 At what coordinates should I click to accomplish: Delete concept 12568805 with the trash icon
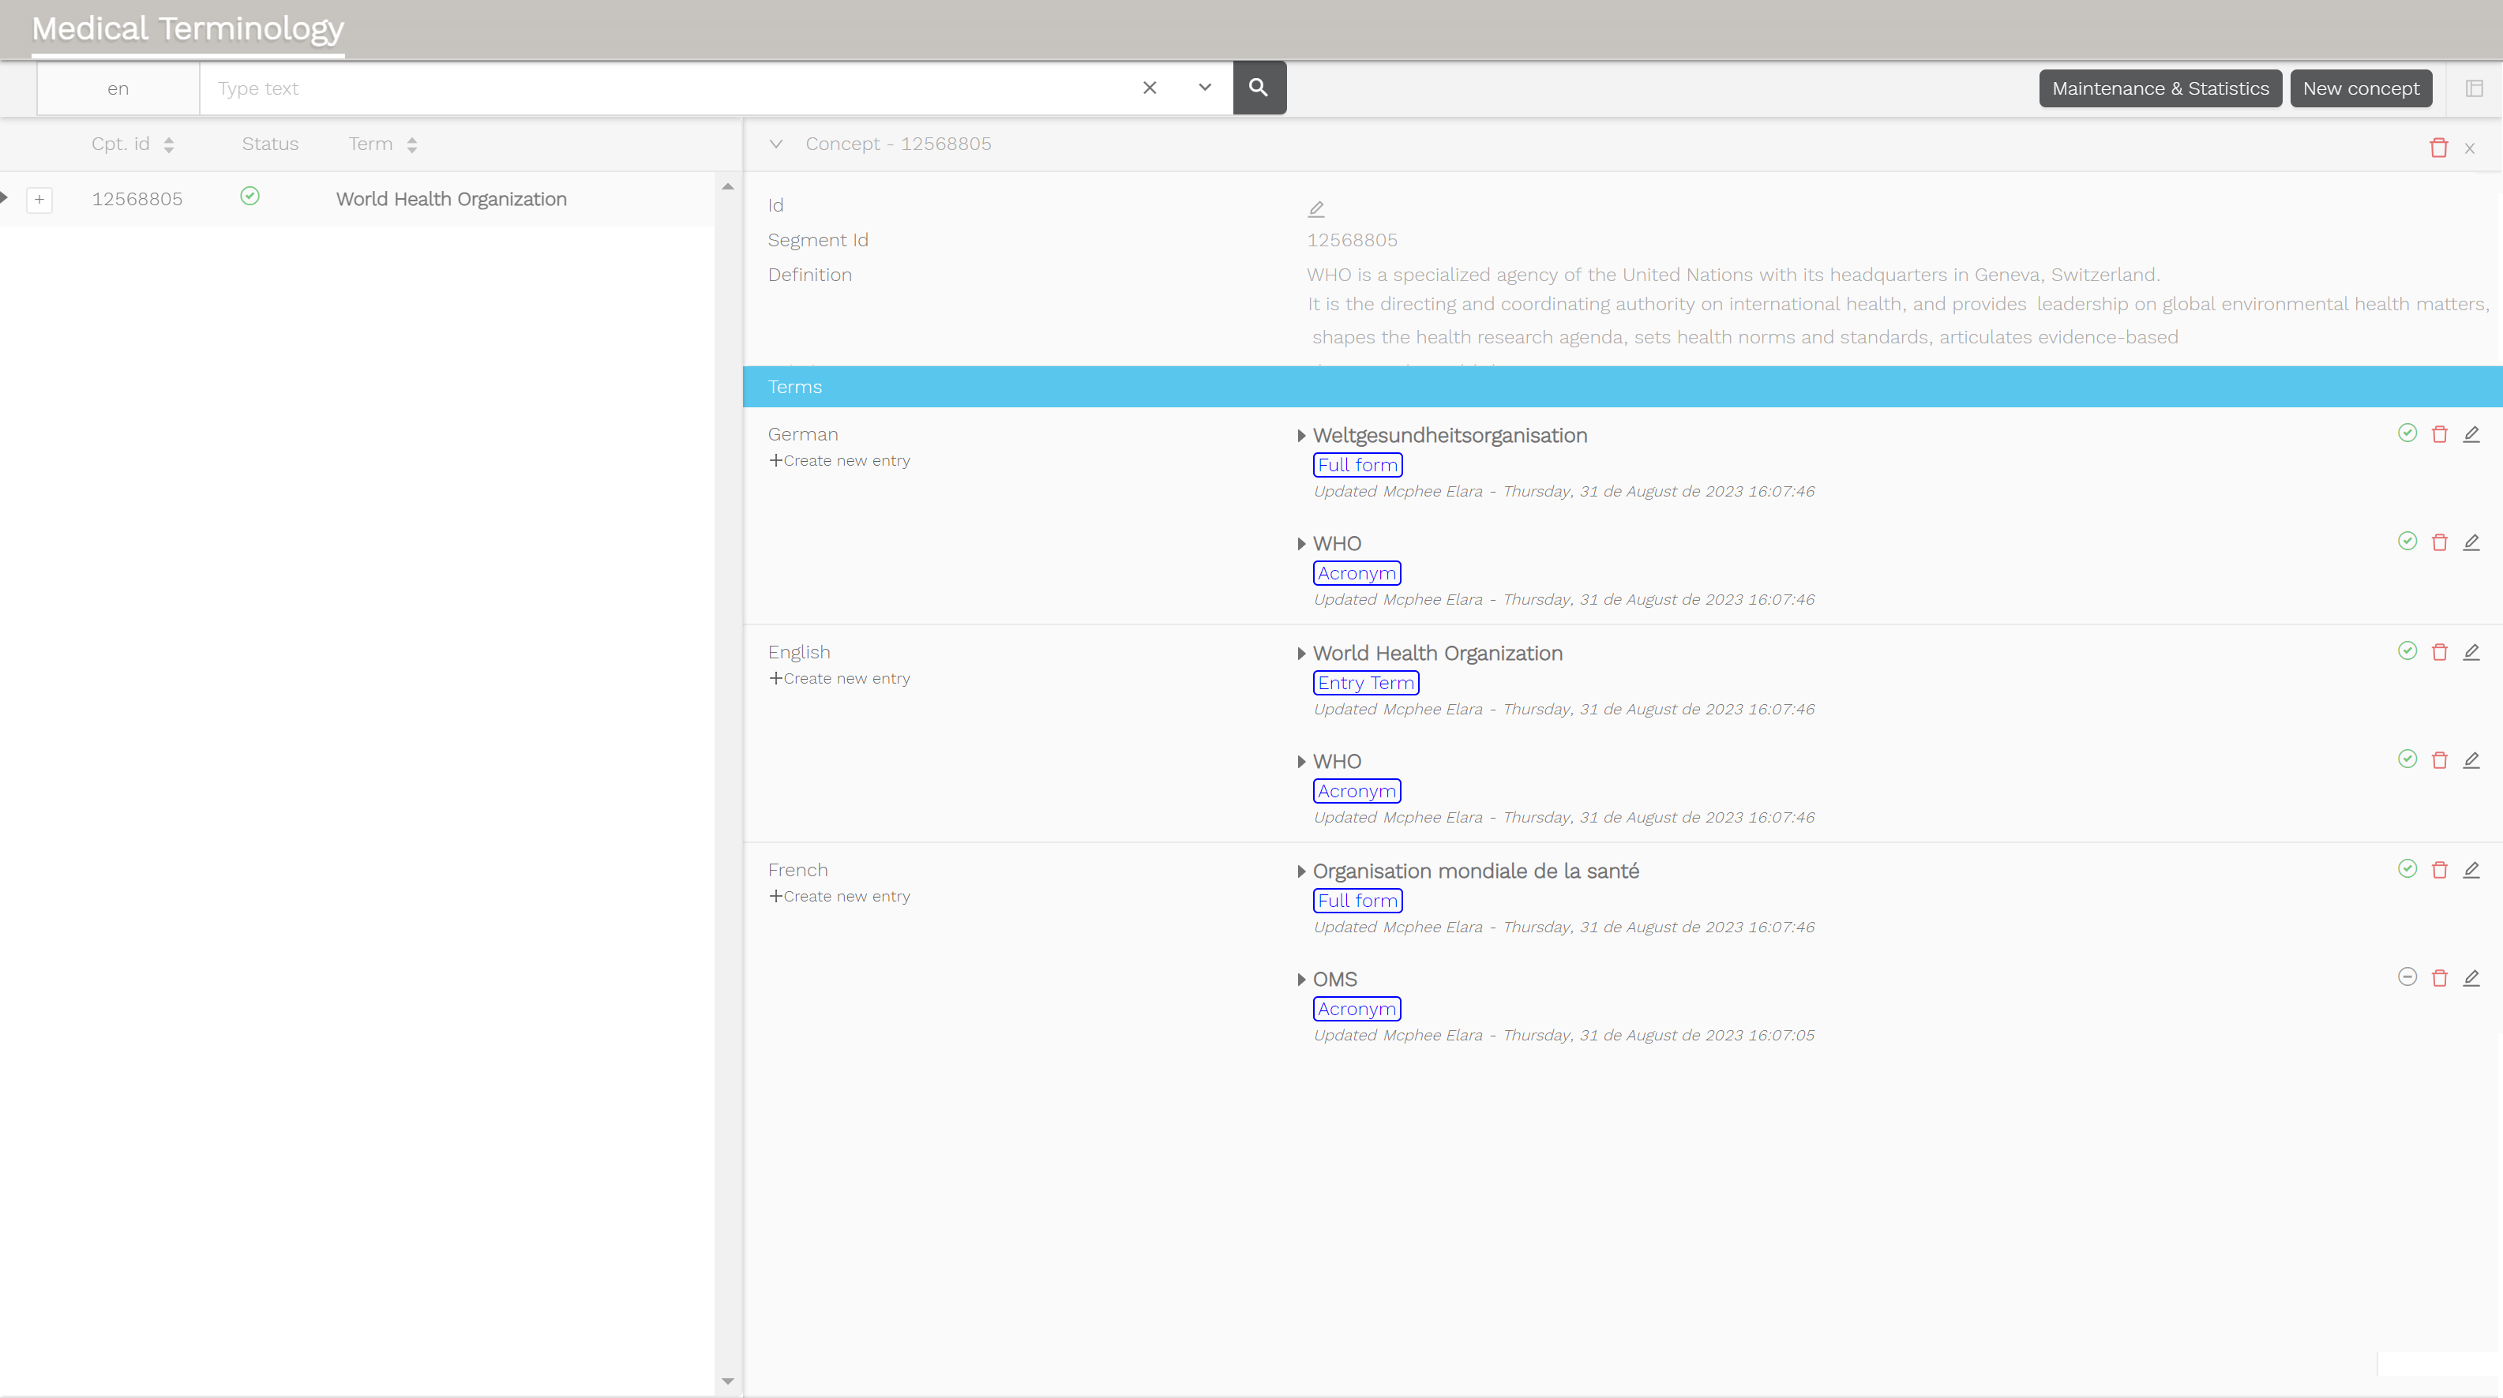2439,147
